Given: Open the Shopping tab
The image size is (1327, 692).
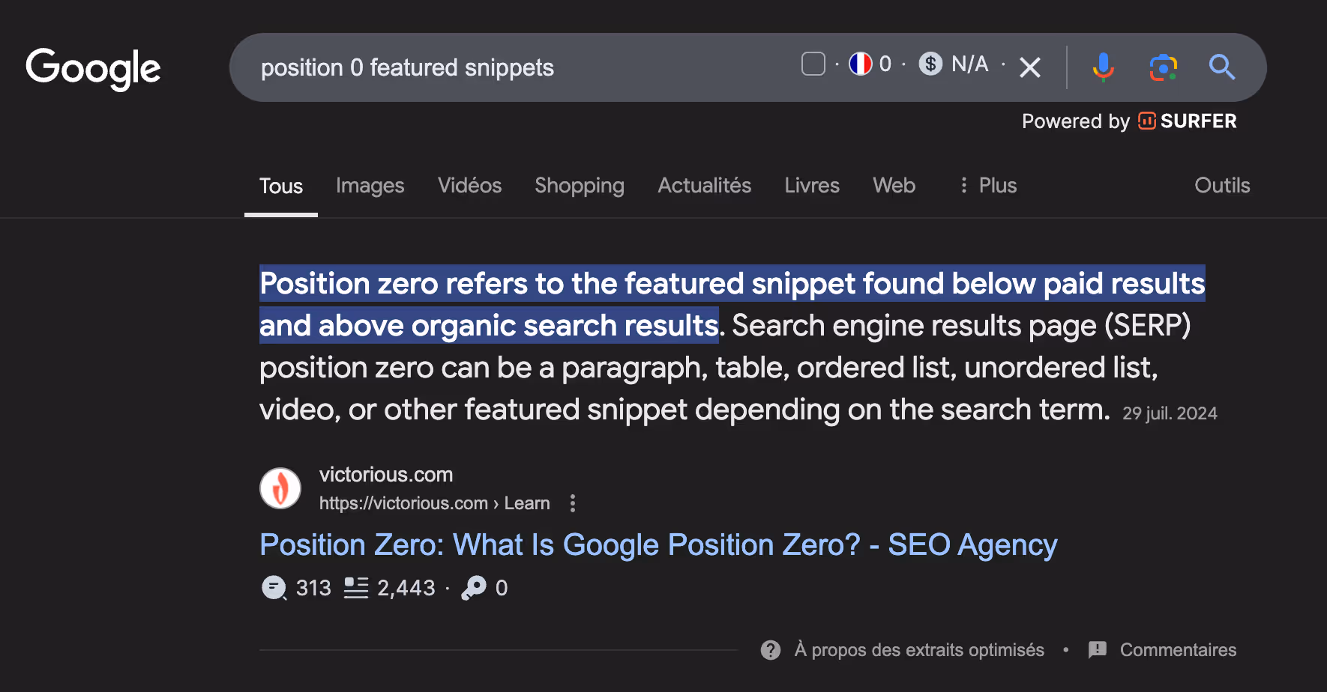Looking at the screenshot, I should tap(580, 186).
